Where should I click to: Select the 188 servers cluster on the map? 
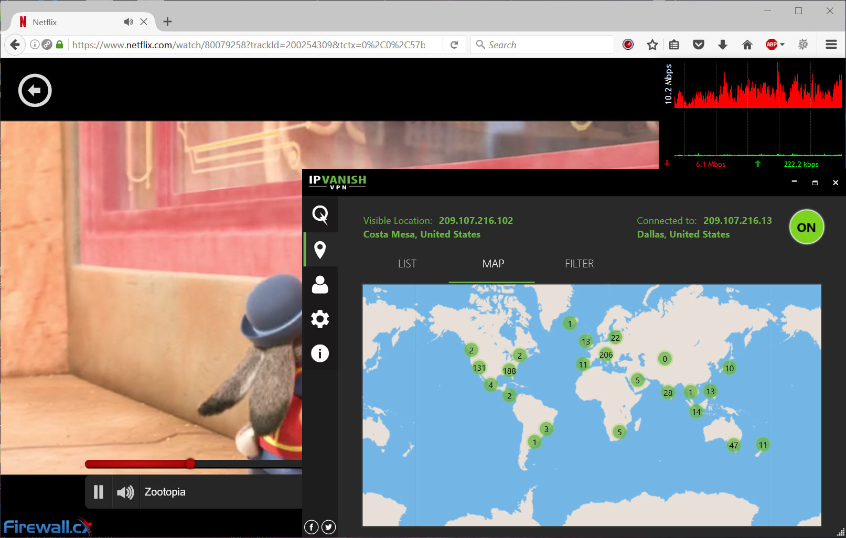point(509,371)
